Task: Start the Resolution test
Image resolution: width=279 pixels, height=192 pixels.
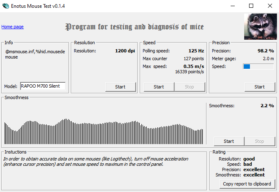Action: click(x=120, y=87)
